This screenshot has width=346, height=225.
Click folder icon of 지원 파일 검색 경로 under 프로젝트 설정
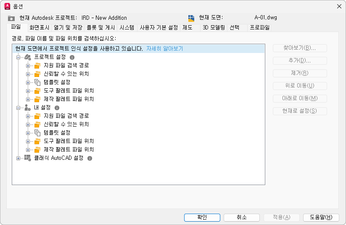[37, 66]
